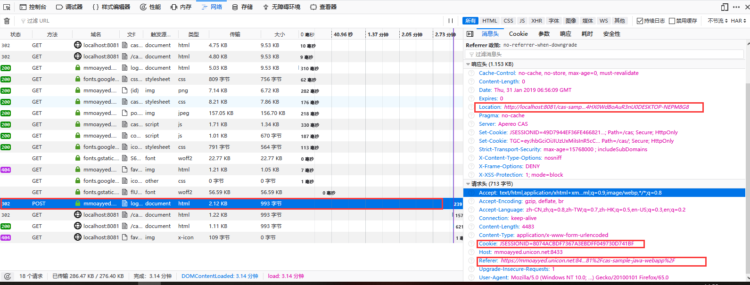Select the Accept request header row

click(x=604, y=193)
